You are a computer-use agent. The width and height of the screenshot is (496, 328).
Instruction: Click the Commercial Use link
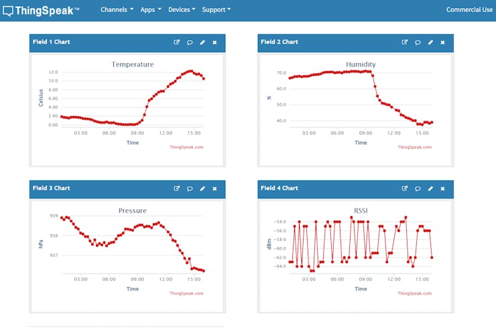469,10
